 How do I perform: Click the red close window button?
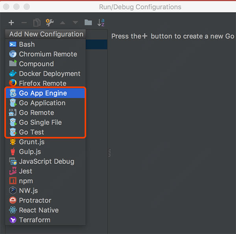tap(6, 7)
